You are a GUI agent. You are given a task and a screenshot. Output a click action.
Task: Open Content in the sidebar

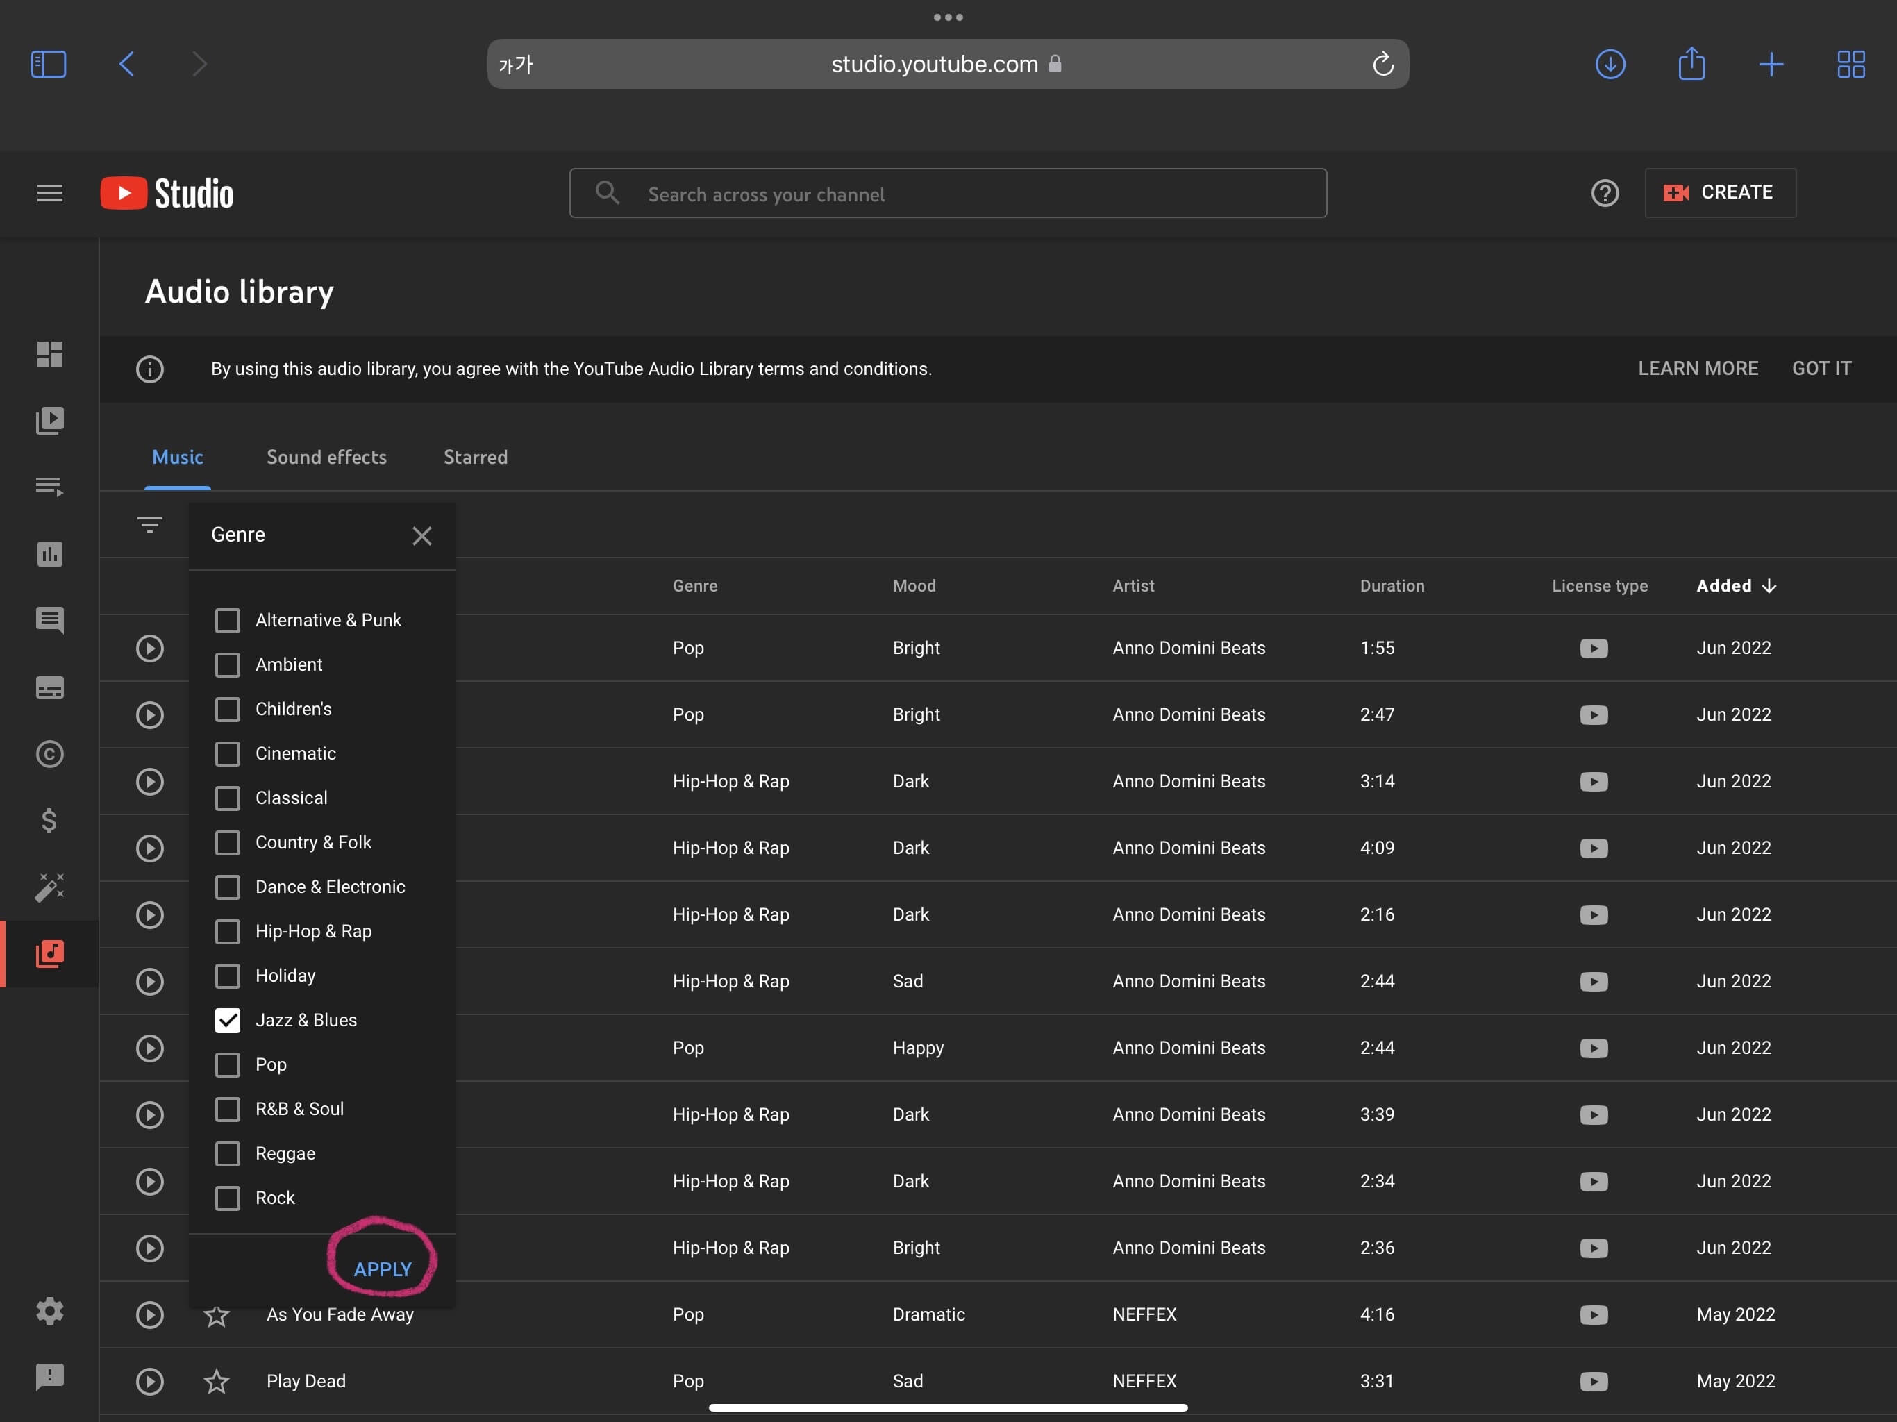point(50,420)
